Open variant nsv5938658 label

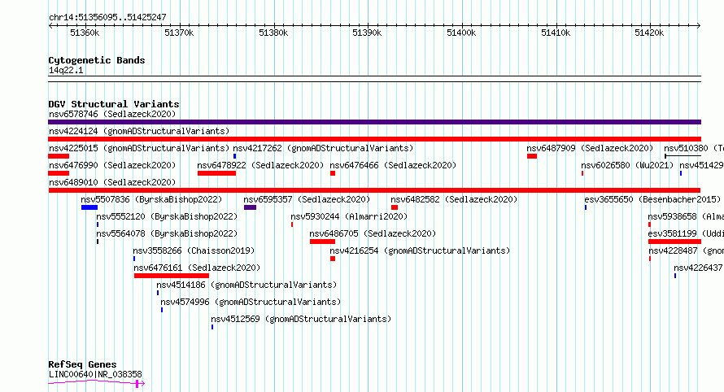coord(686,216)
